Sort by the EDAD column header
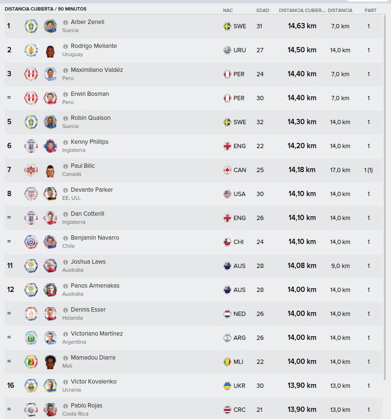 263,11
